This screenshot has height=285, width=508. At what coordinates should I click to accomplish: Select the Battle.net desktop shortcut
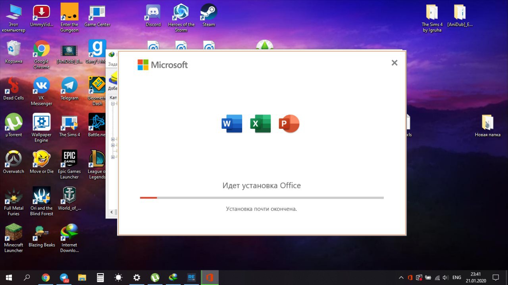pos(97,125)
